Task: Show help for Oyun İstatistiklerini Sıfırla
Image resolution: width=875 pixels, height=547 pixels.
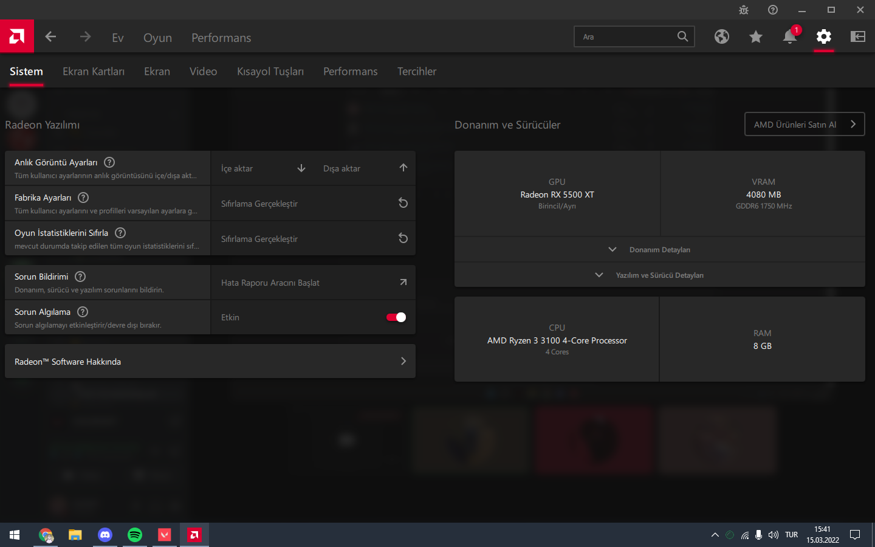Action: (x=120, y=233)
